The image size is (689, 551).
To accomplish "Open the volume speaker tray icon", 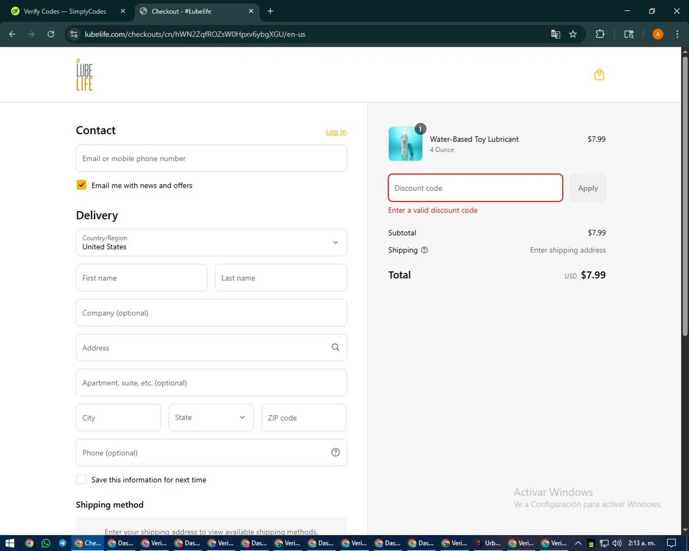I will click(617, 543).
